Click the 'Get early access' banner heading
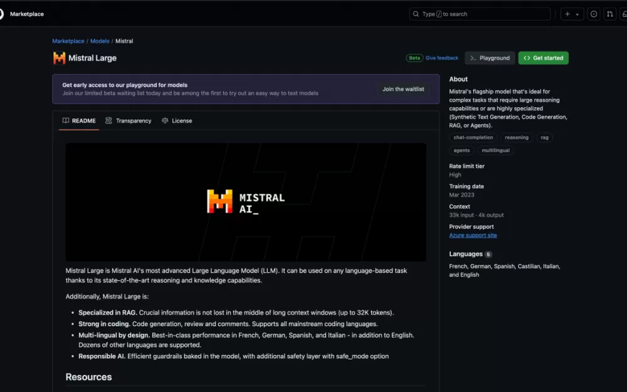 point(125,85)
